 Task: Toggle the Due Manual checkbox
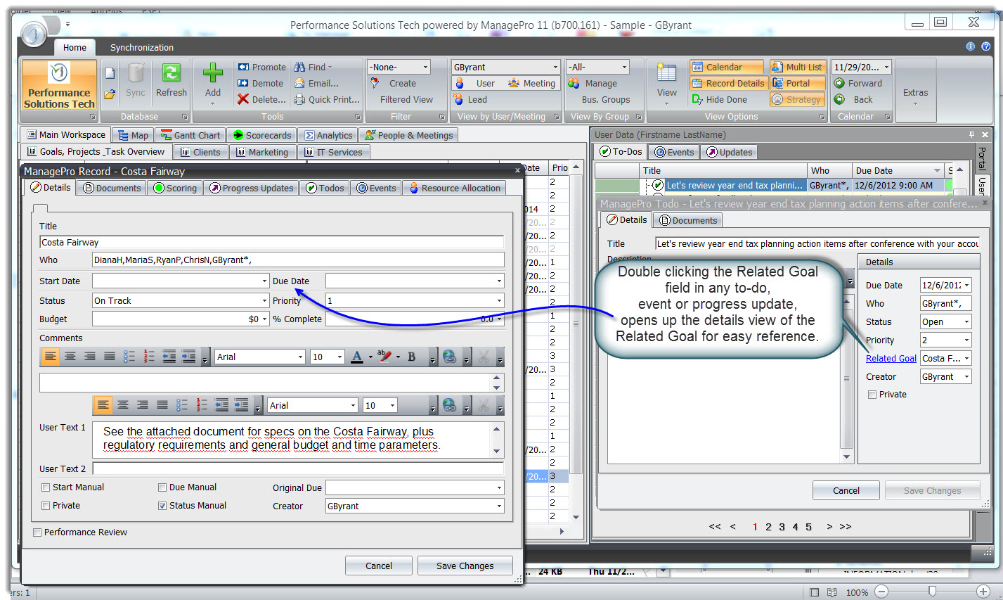[162, 487]
